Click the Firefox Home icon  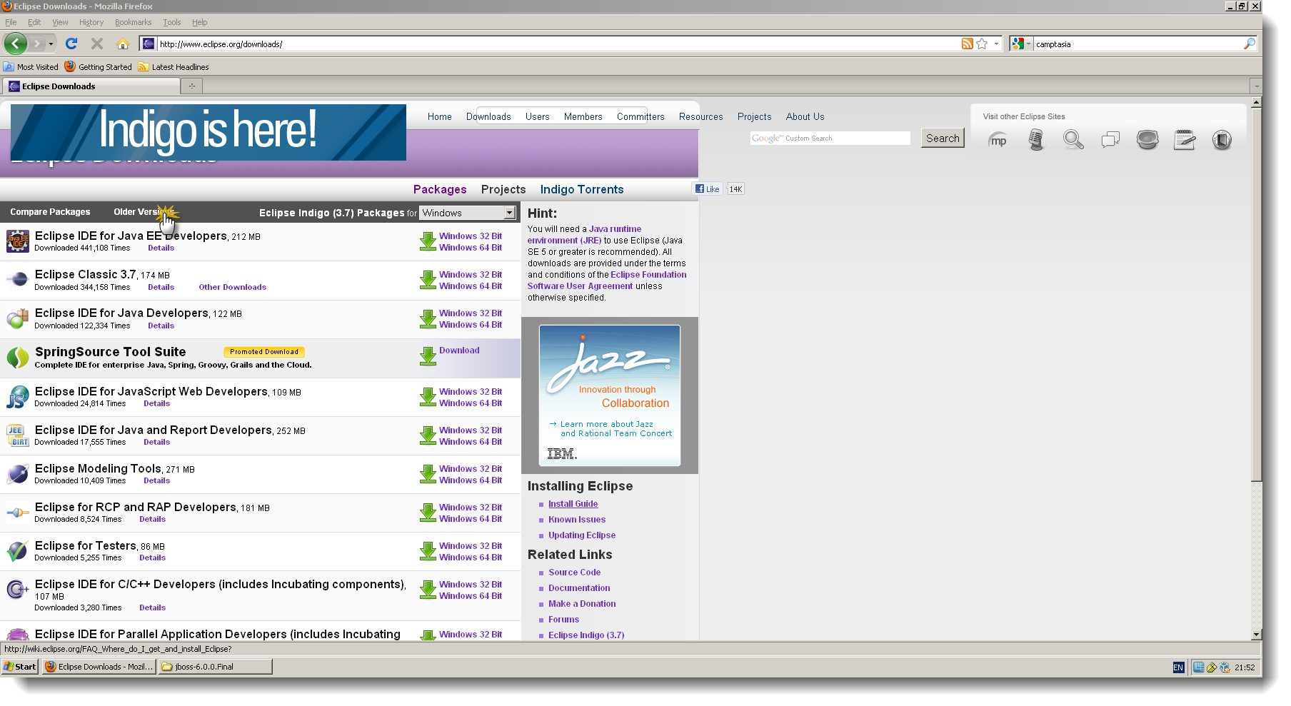click(x=124, y=44)
